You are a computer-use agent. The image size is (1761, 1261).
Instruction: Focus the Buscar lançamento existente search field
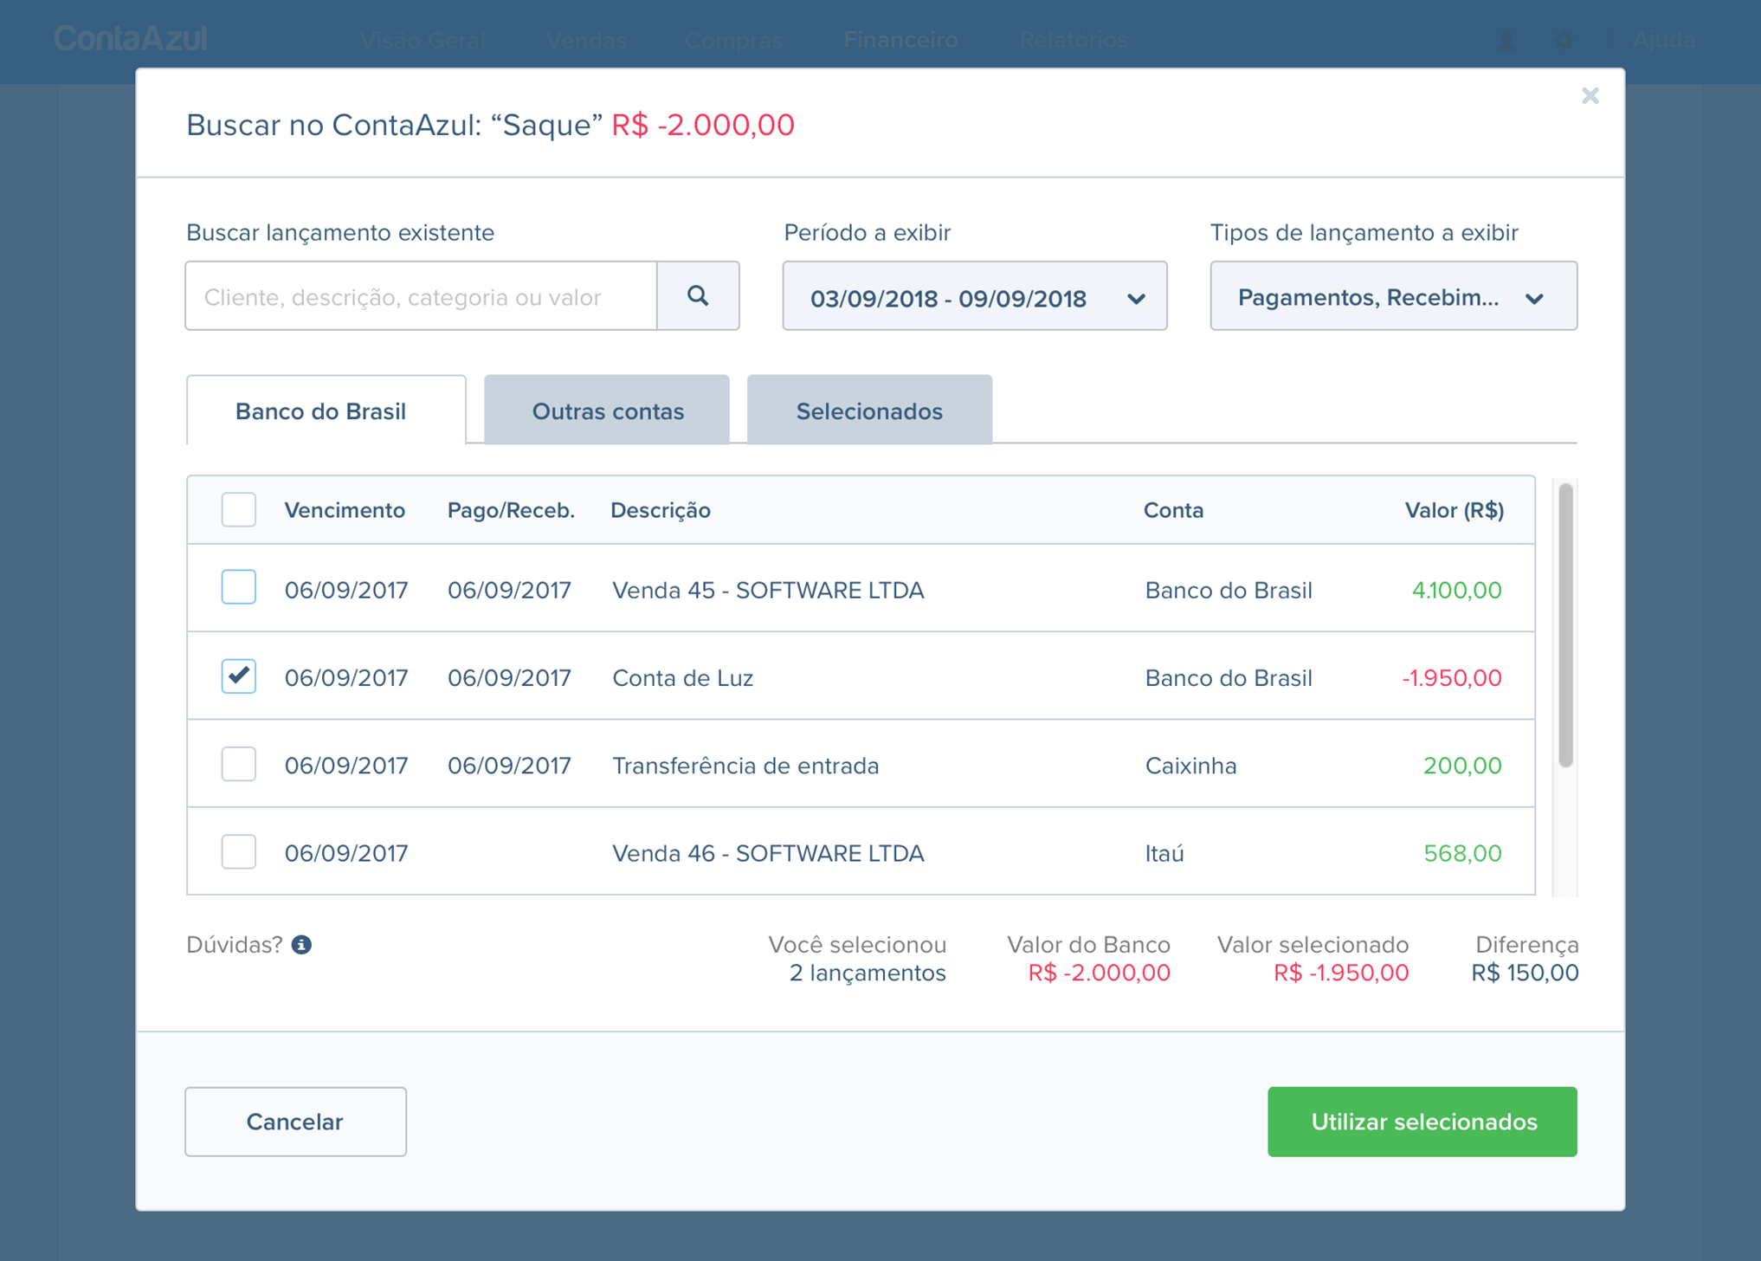tap(422, 297)
